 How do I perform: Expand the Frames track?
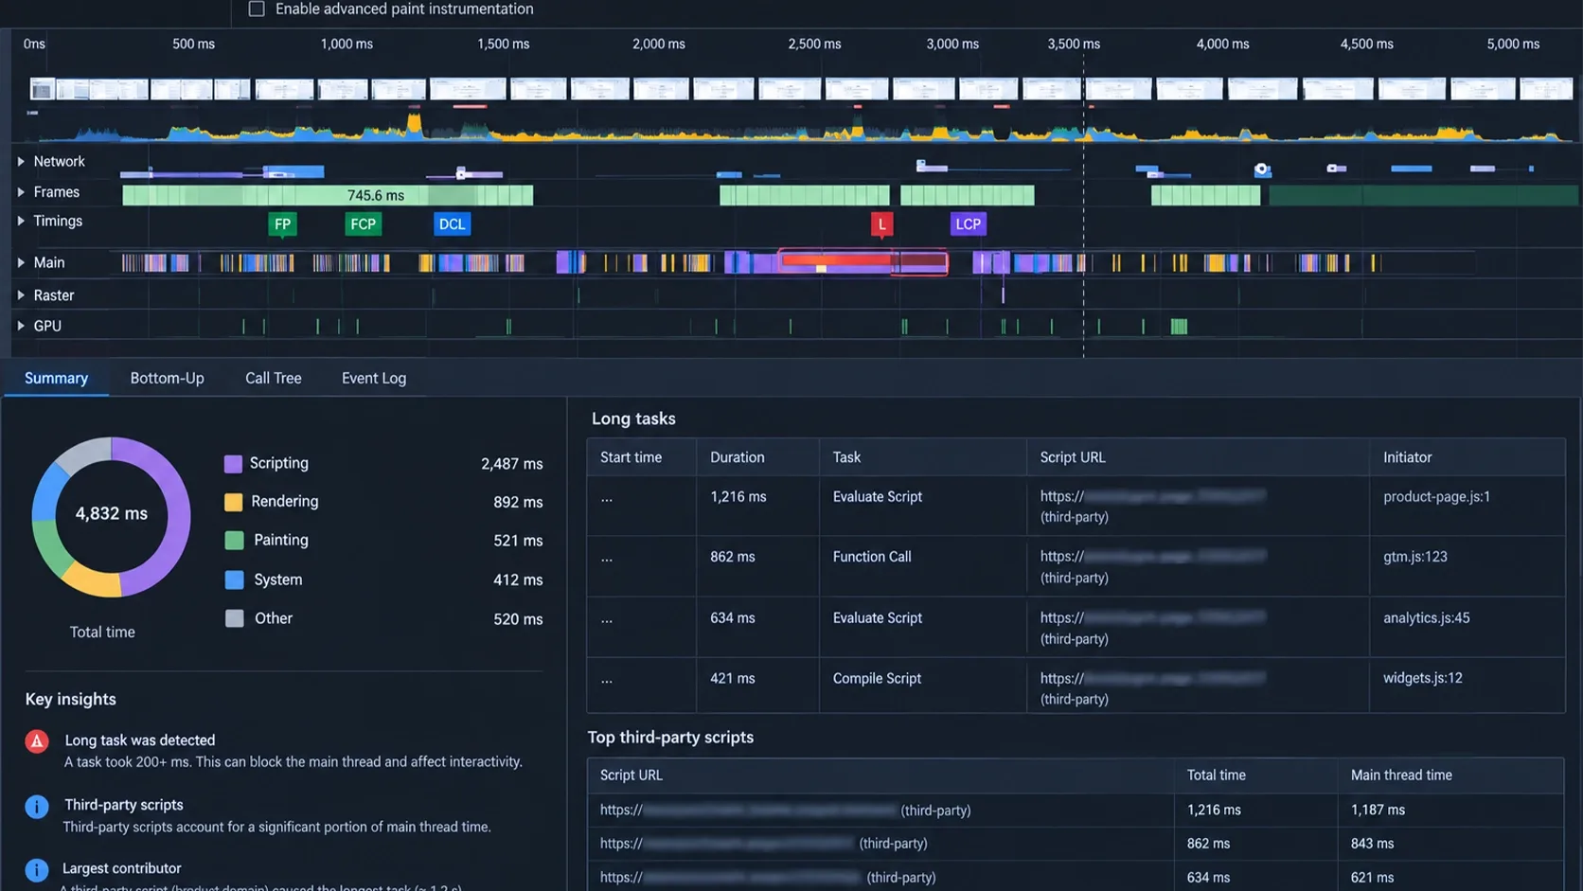pos(21,192)
